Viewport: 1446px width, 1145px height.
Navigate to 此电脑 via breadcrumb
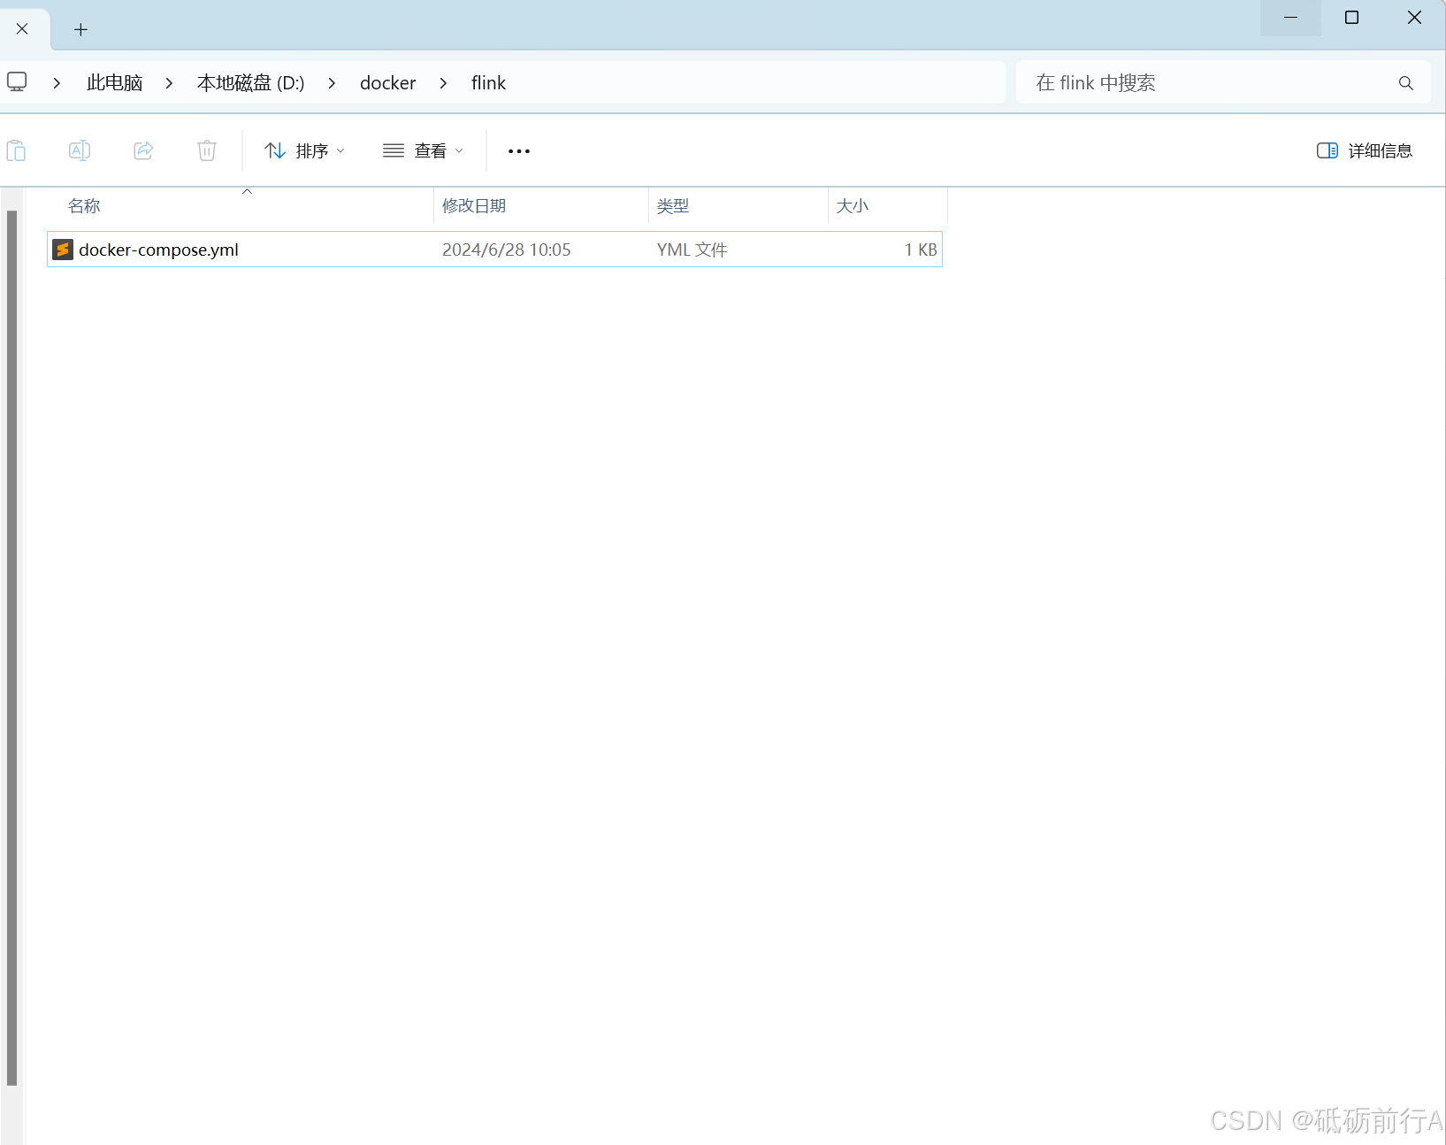pyautogui.click(x=113, y=82)
